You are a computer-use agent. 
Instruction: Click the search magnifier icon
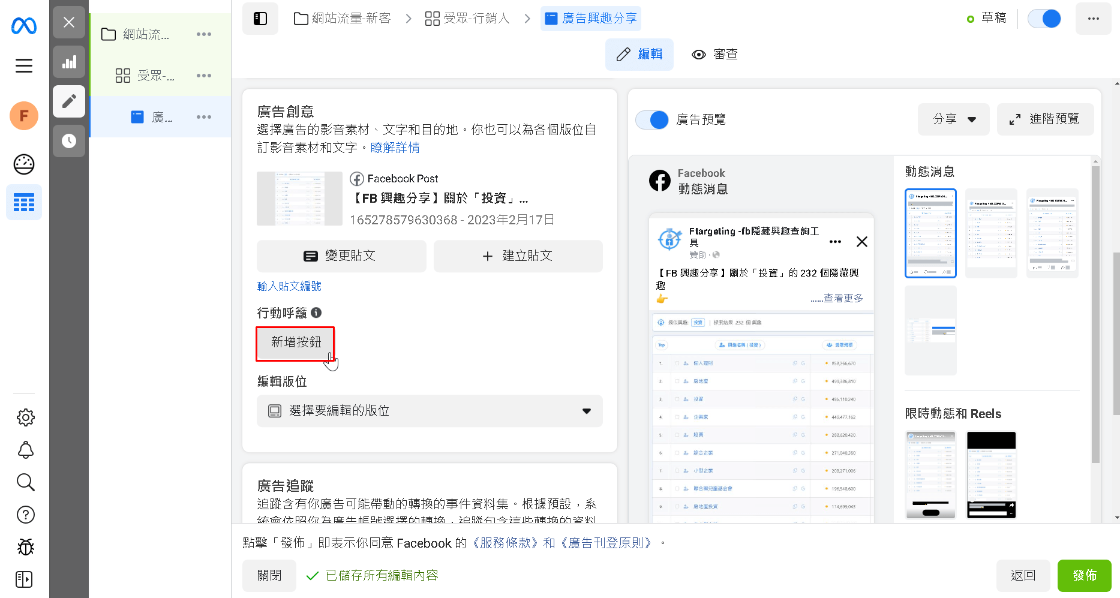click(x=25, y=482)
